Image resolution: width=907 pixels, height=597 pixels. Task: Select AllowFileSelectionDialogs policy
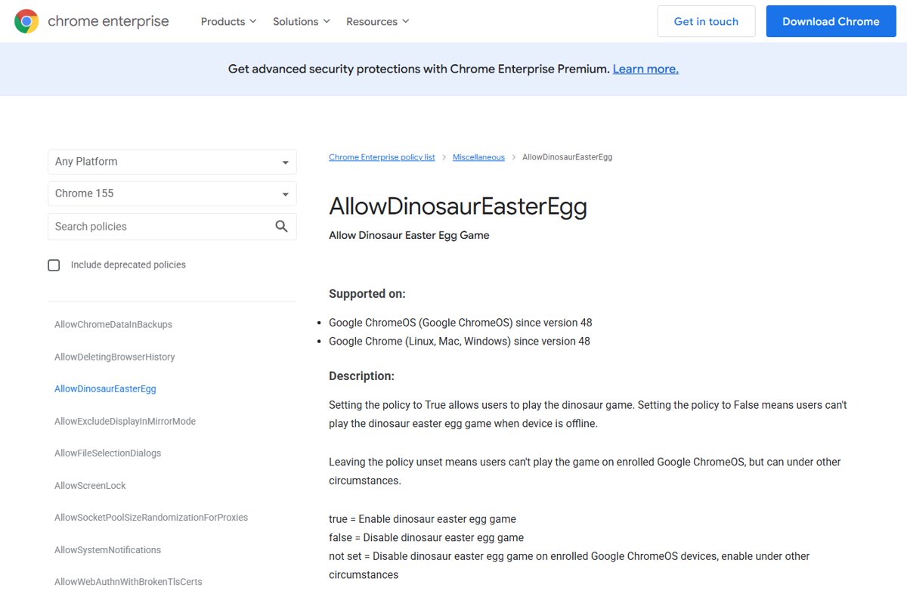[x=107, y=453]
